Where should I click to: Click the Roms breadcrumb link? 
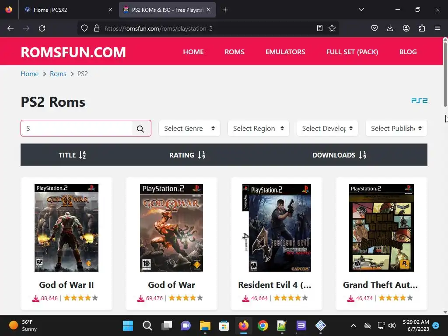click(x=58, y=73)
